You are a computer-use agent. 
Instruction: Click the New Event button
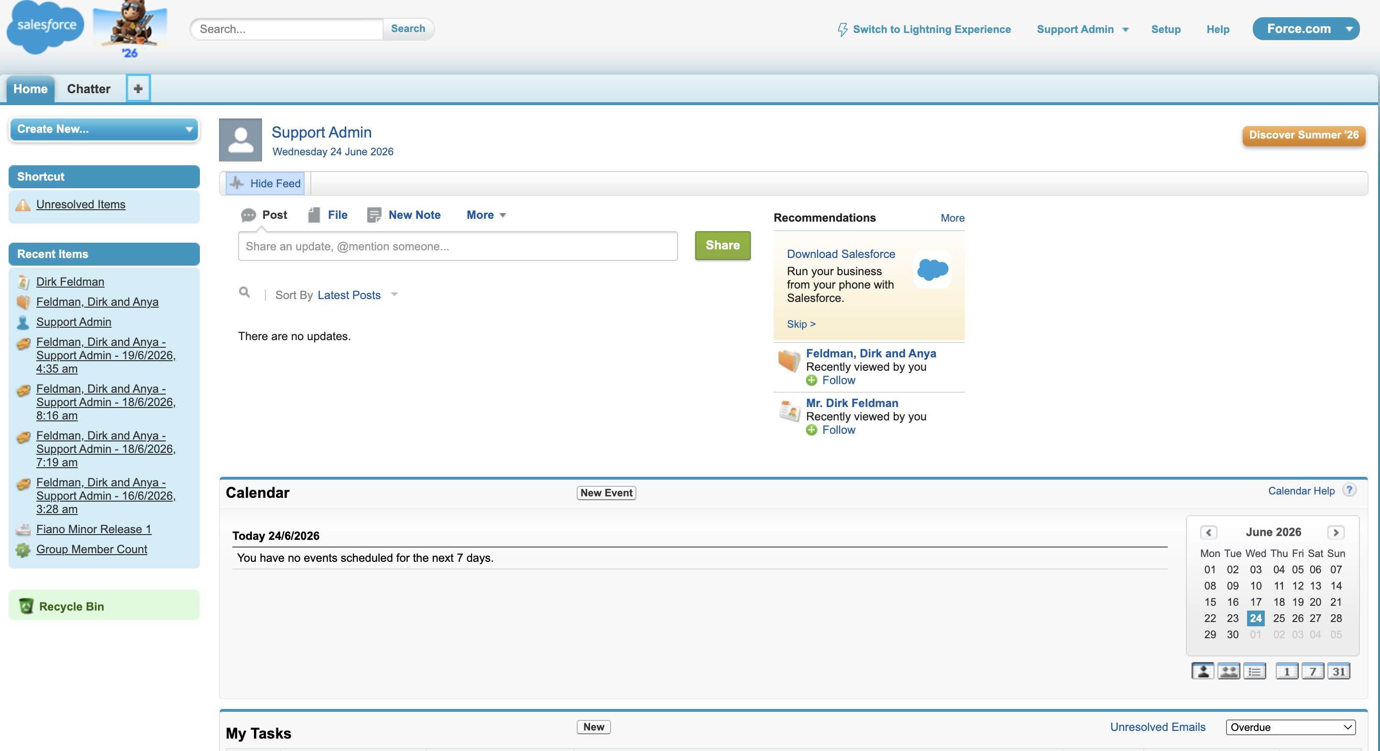coord(606,493)
